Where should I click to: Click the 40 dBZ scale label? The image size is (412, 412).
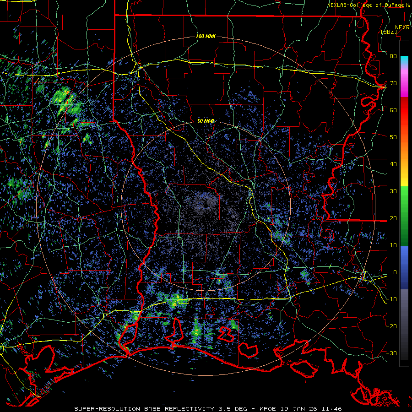pos(393,164)
